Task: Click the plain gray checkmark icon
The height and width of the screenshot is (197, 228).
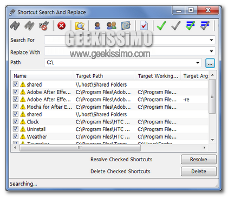Action: (x=176, y=25)
